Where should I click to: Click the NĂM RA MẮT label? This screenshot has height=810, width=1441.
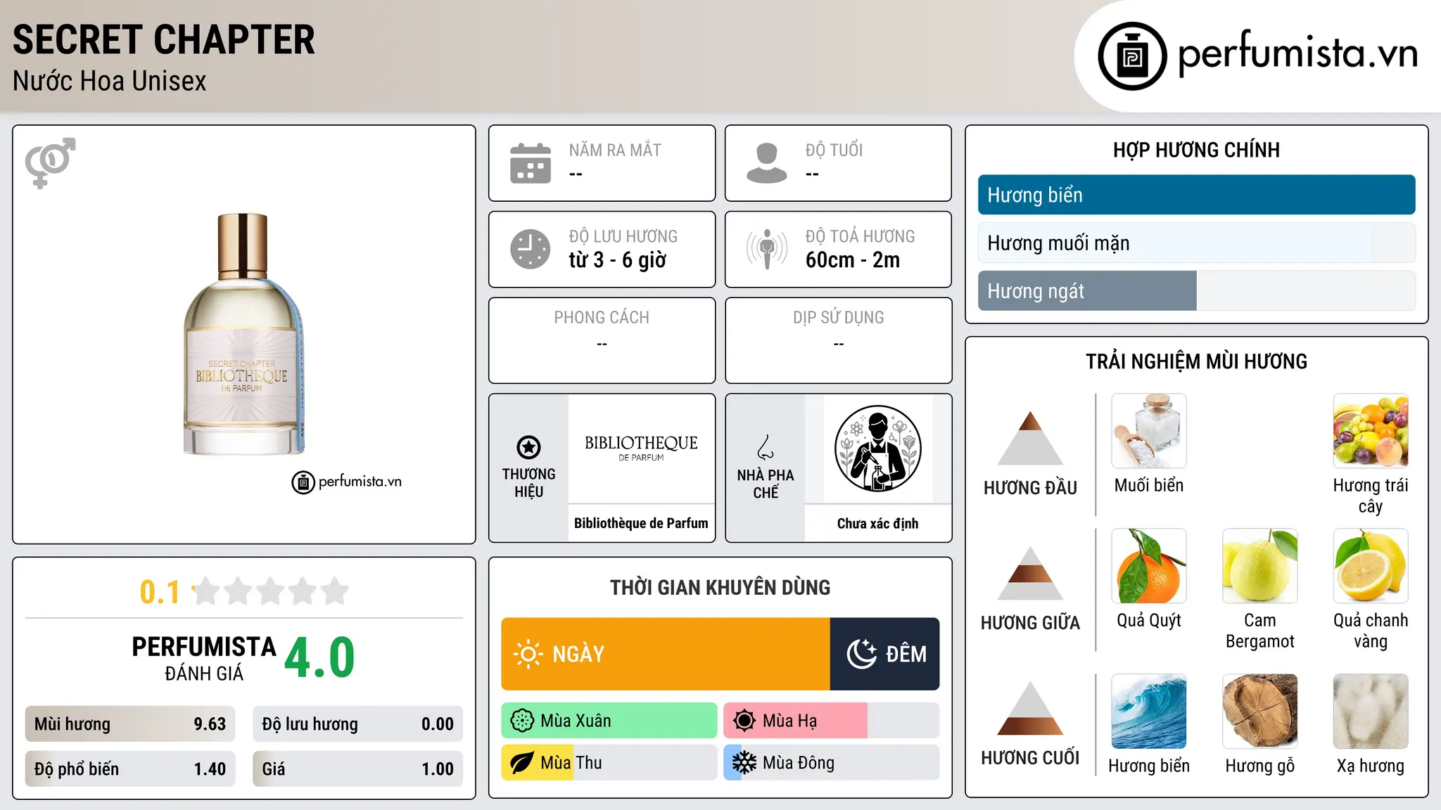[615, 150]
